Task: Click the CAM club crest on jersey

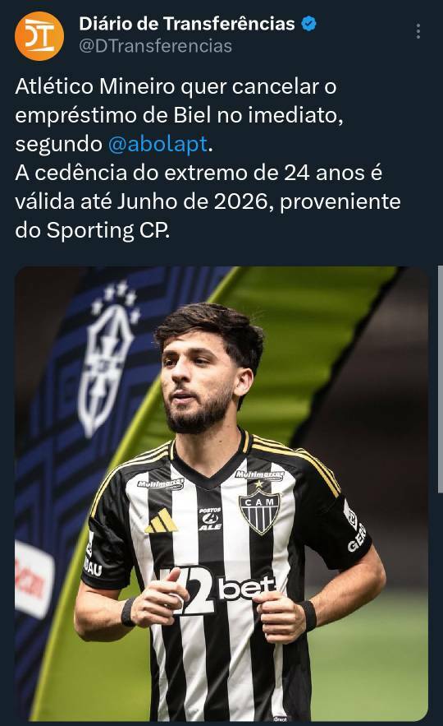Action: (259, 511)
